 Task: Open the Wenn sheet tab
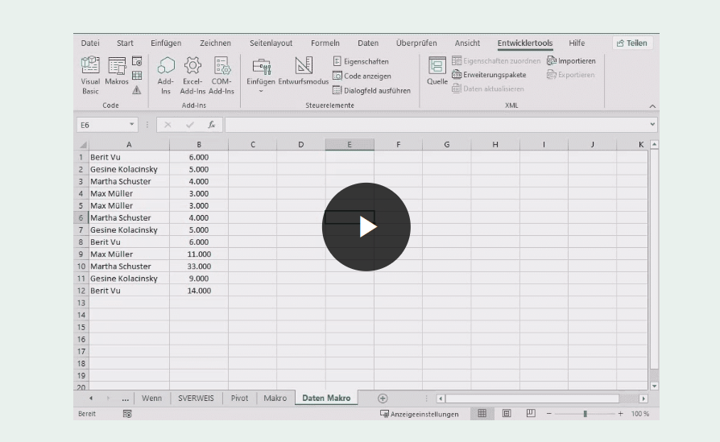[151, 399]
